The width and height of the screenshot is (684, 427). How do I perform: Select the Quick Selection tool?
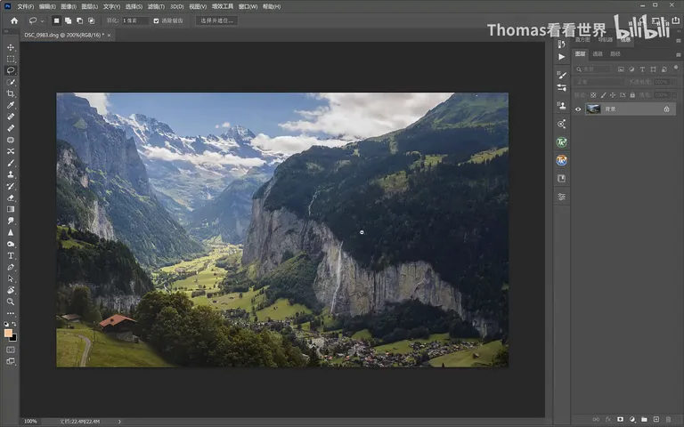coord(11,82)
